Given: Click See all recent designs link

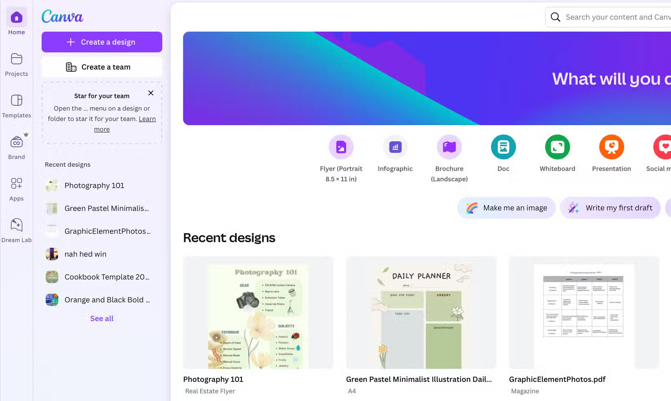Looking at the screenshot, I should pos(102,319).
